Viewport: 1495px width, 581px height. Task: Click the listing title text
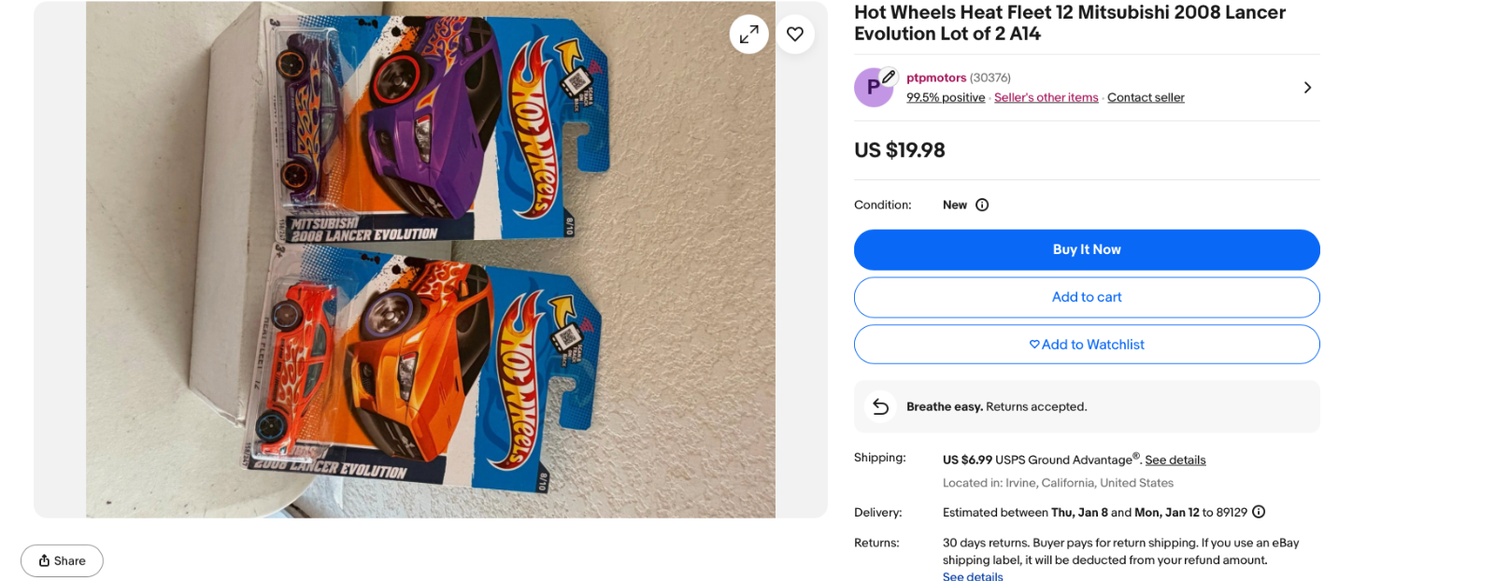click(x=1069, y=23)
